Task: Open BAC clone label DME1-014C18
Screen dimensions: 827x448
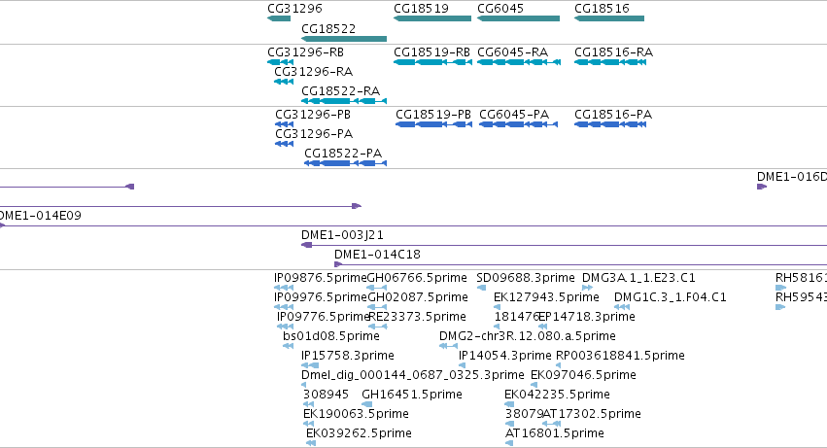Action: pos(378,255)
